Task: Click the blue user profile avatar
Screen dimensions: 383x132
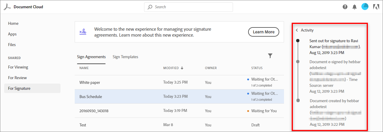Action: 365,7
